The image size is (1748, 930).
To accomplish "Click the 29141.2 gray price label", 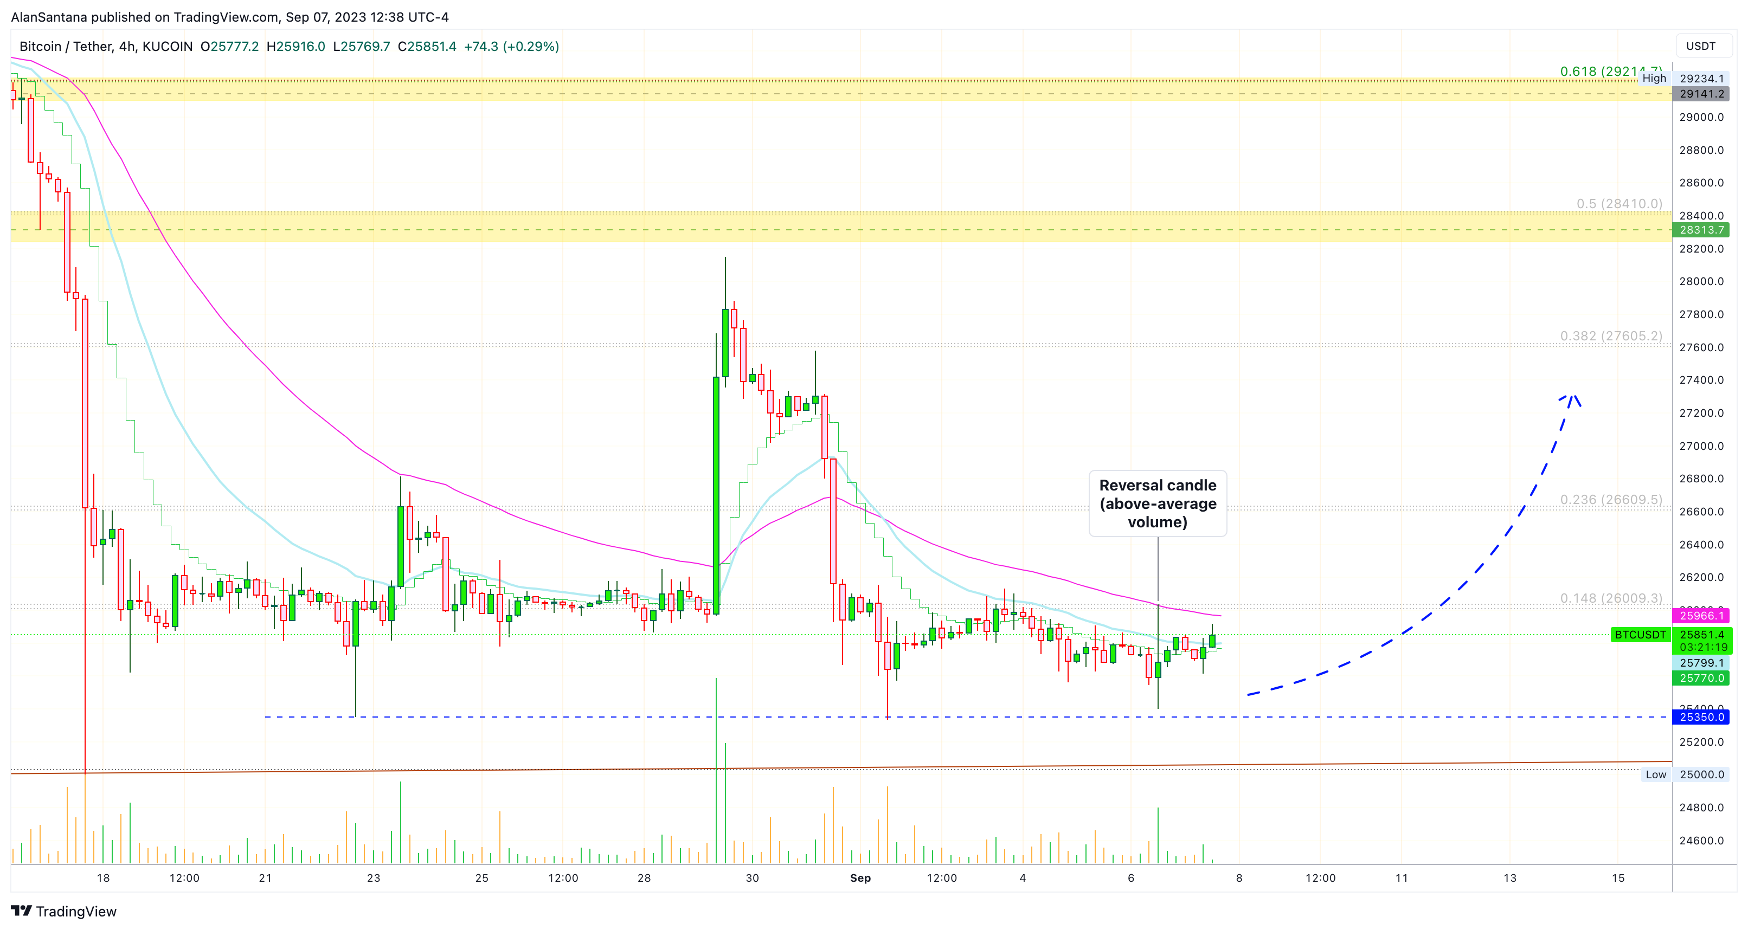I will pos(1701,94).
